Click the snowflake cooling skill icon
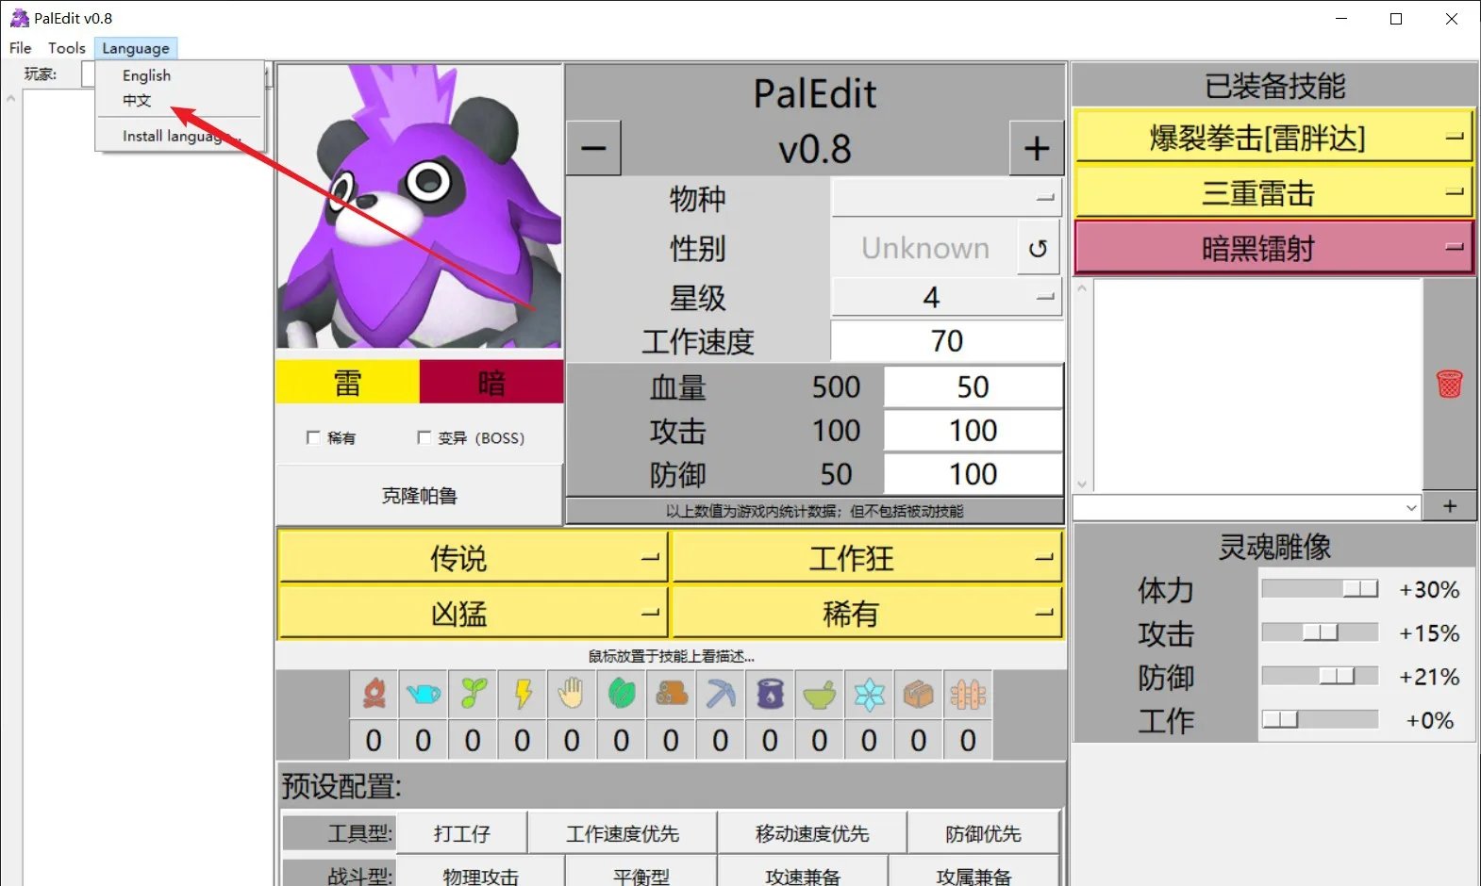Screen dimensions: 1481x886 [x=869, y=696]
